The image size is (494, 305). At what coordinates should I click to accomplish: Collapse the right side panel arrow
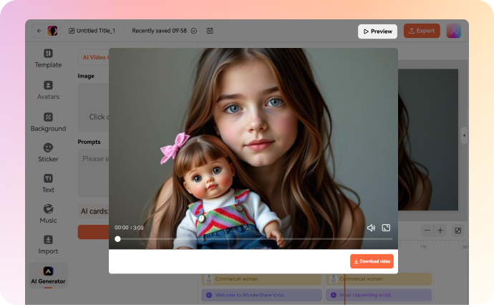tap(464, 135)
